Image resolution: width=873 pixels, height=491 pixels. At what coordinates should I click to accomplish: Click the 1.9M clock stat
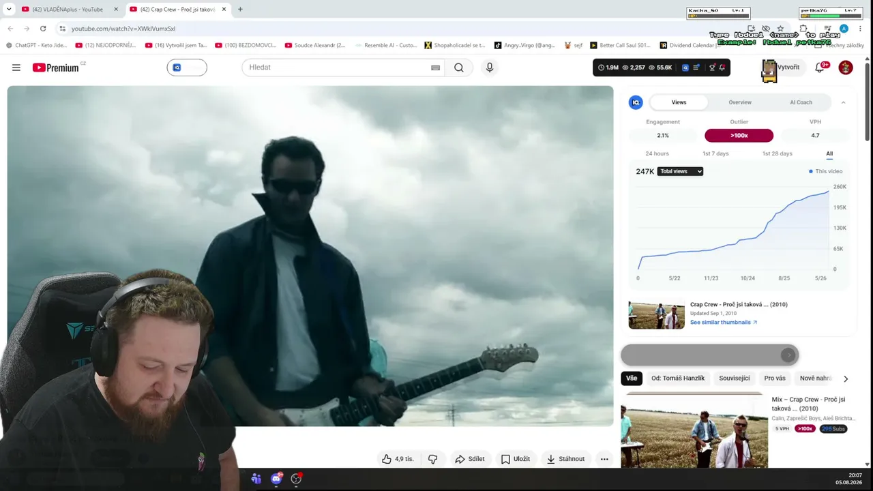608,68
